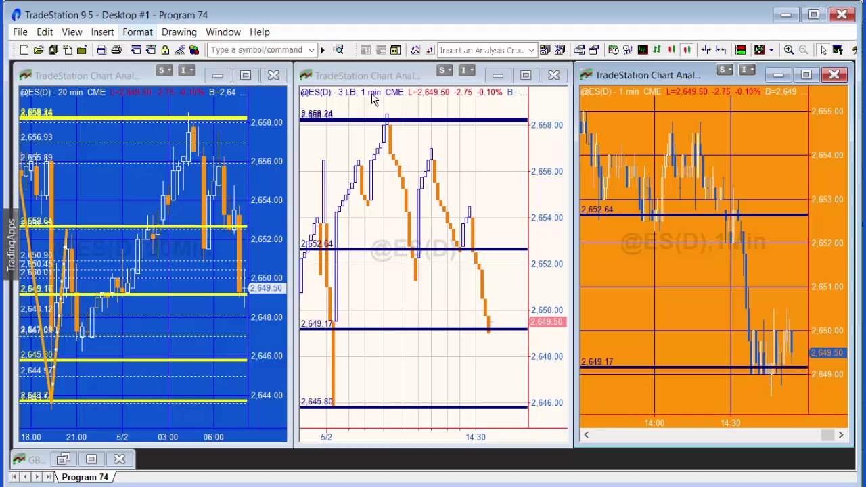This screenshot has width=866, height=487.
Task: Click the calculator-like study icon
Action: tap(395, 50)
